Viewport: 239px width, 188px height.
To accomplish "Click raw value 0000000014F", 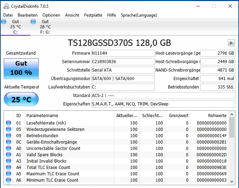I will pyautogui.click(x=212, y=136).
